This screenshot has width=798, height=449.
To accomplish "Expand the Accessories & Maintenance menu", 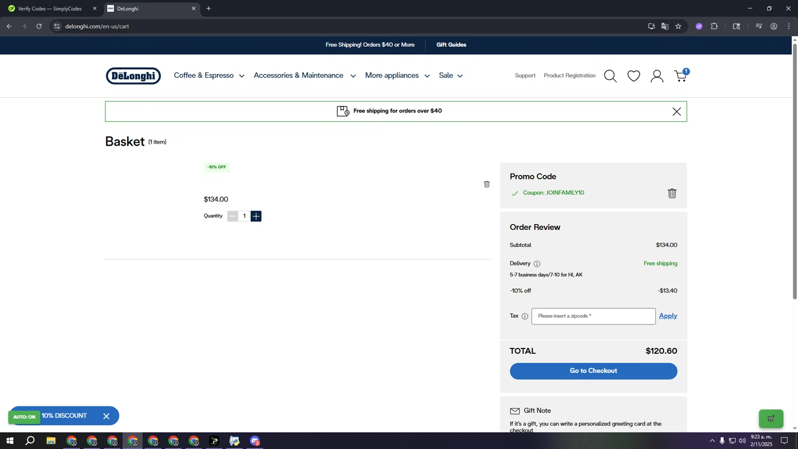I will (x=305, y=76).
